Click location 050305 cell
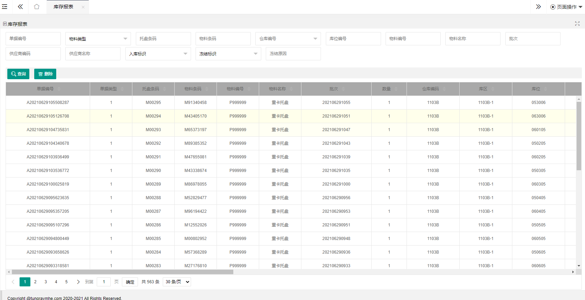 point(539,171)
